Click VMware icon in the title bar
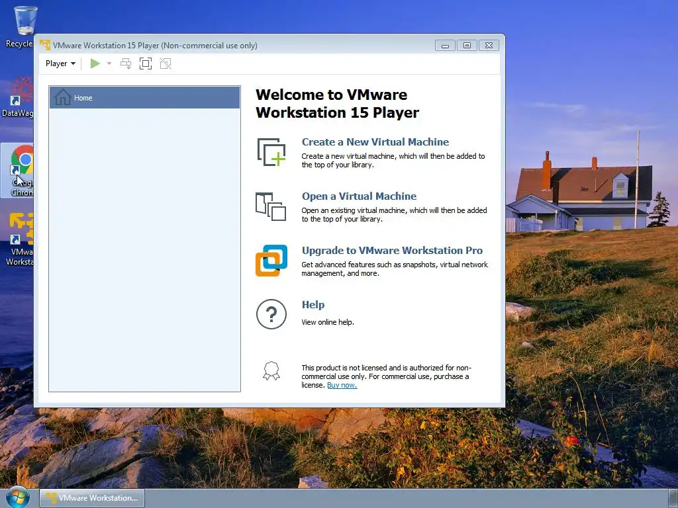Viewport: 678px width, 508px height. click(45, 45)
